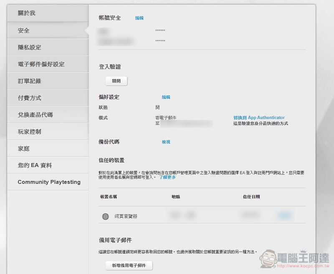Open 玩家控制 sidebar item
The image size is (334, 274).
click(x=48, y=132)
